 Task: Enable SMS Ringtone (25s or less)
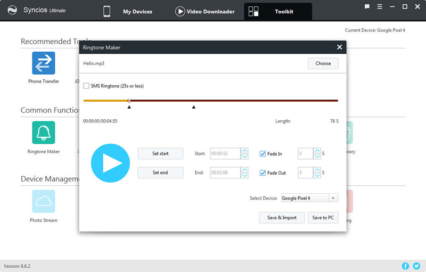[86, 86]
